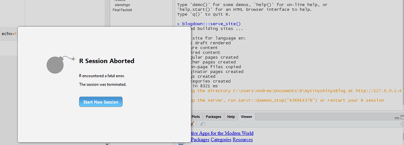Viewport: 404px width, 145px height.
Task: Click the "Type 'q()' to quit R." line
Action: click(x=204, y=15)
